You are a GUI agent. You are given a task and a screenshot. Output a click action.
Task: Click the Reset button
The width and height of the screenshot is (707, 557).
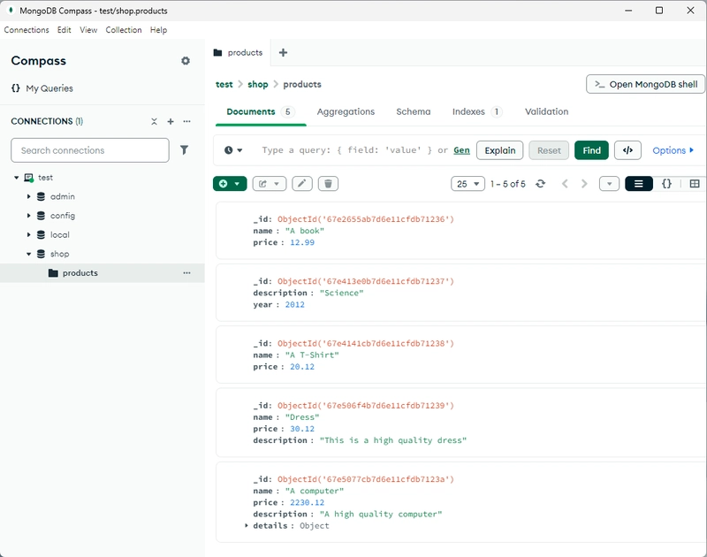(549, 150)
